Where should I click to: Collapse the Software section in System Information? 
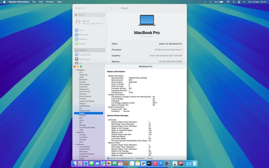[x=75, y=144]
